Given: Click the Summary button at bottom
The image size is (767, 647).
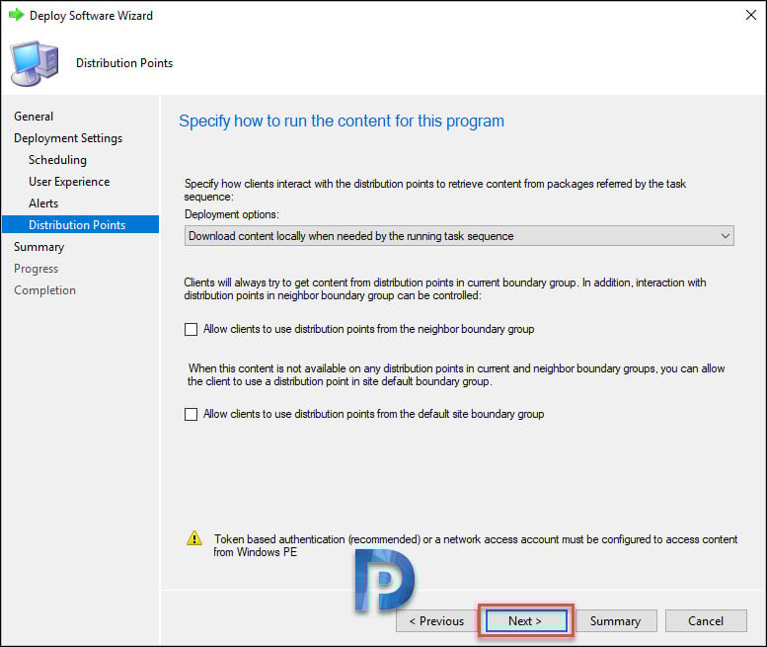Looking at the screenshot, I should coord(615,621).
